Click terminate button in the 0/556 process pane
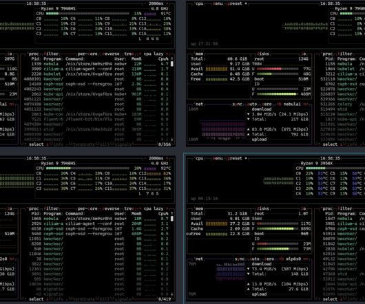 84,144
